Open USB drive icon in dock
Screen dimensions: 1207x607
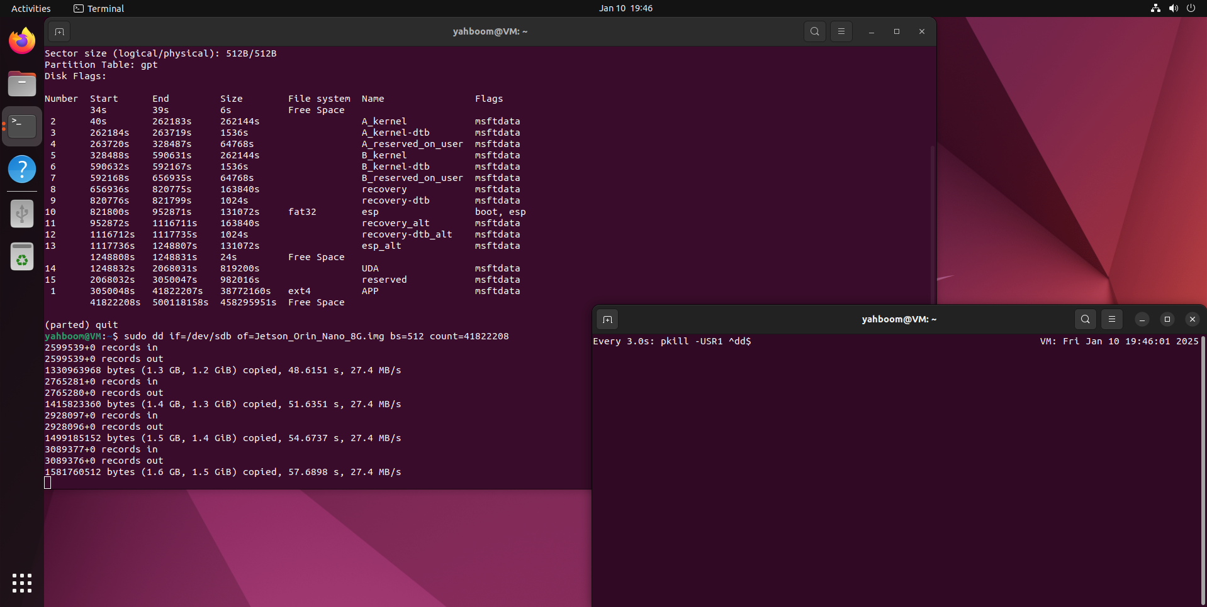(x=22, y=214)
